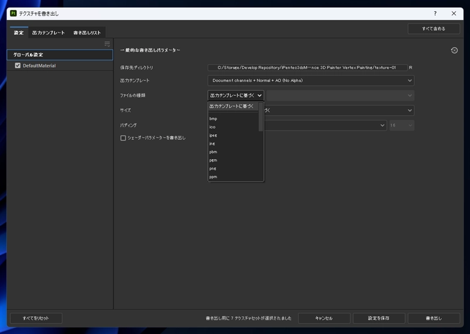Choose pbm in the file type list
This screenshot has height=334, width=470.
tap(233, 152)
